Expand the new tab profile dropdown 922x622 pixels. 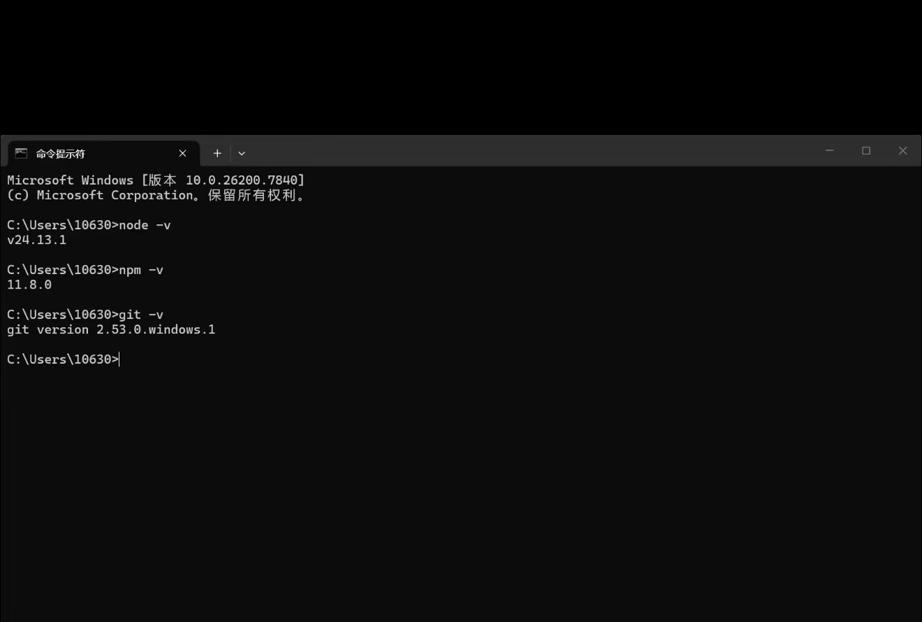click(242, 153)
